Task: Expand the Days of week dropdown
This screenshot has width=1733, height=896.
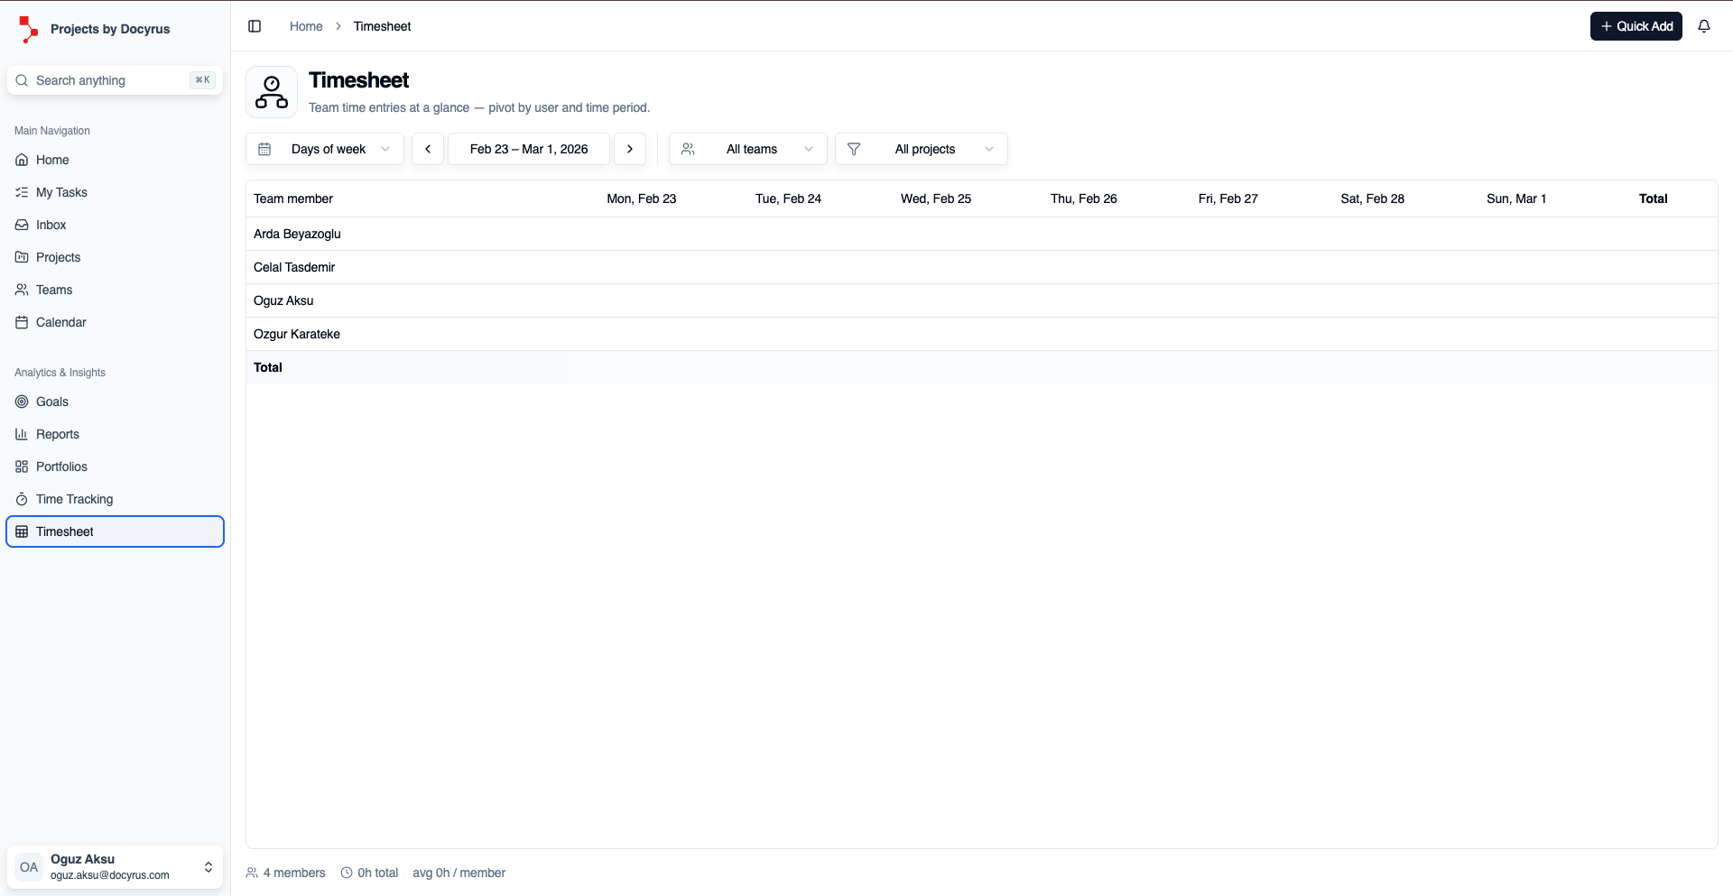Action: pos(324,149)
